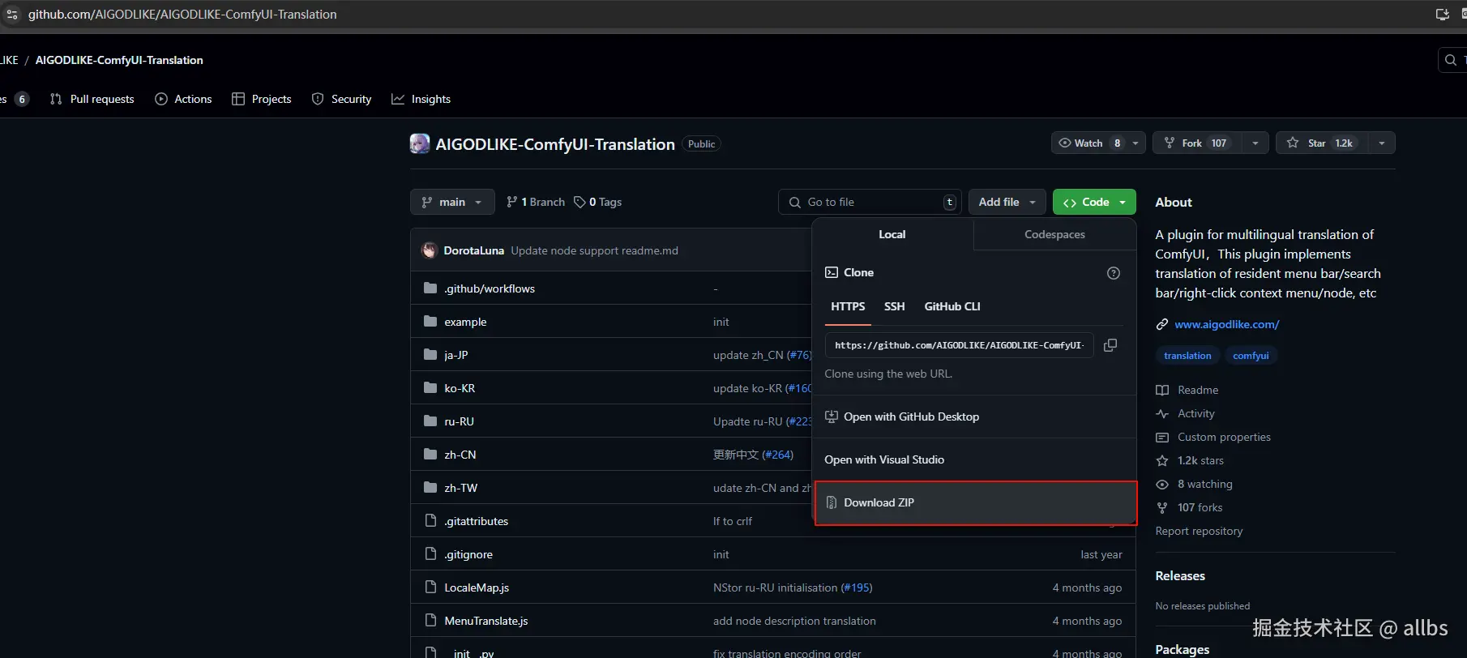Click the .gitignore file icon
The image size is (1467, 658).
pyautogui.click(x=430, y=554)
